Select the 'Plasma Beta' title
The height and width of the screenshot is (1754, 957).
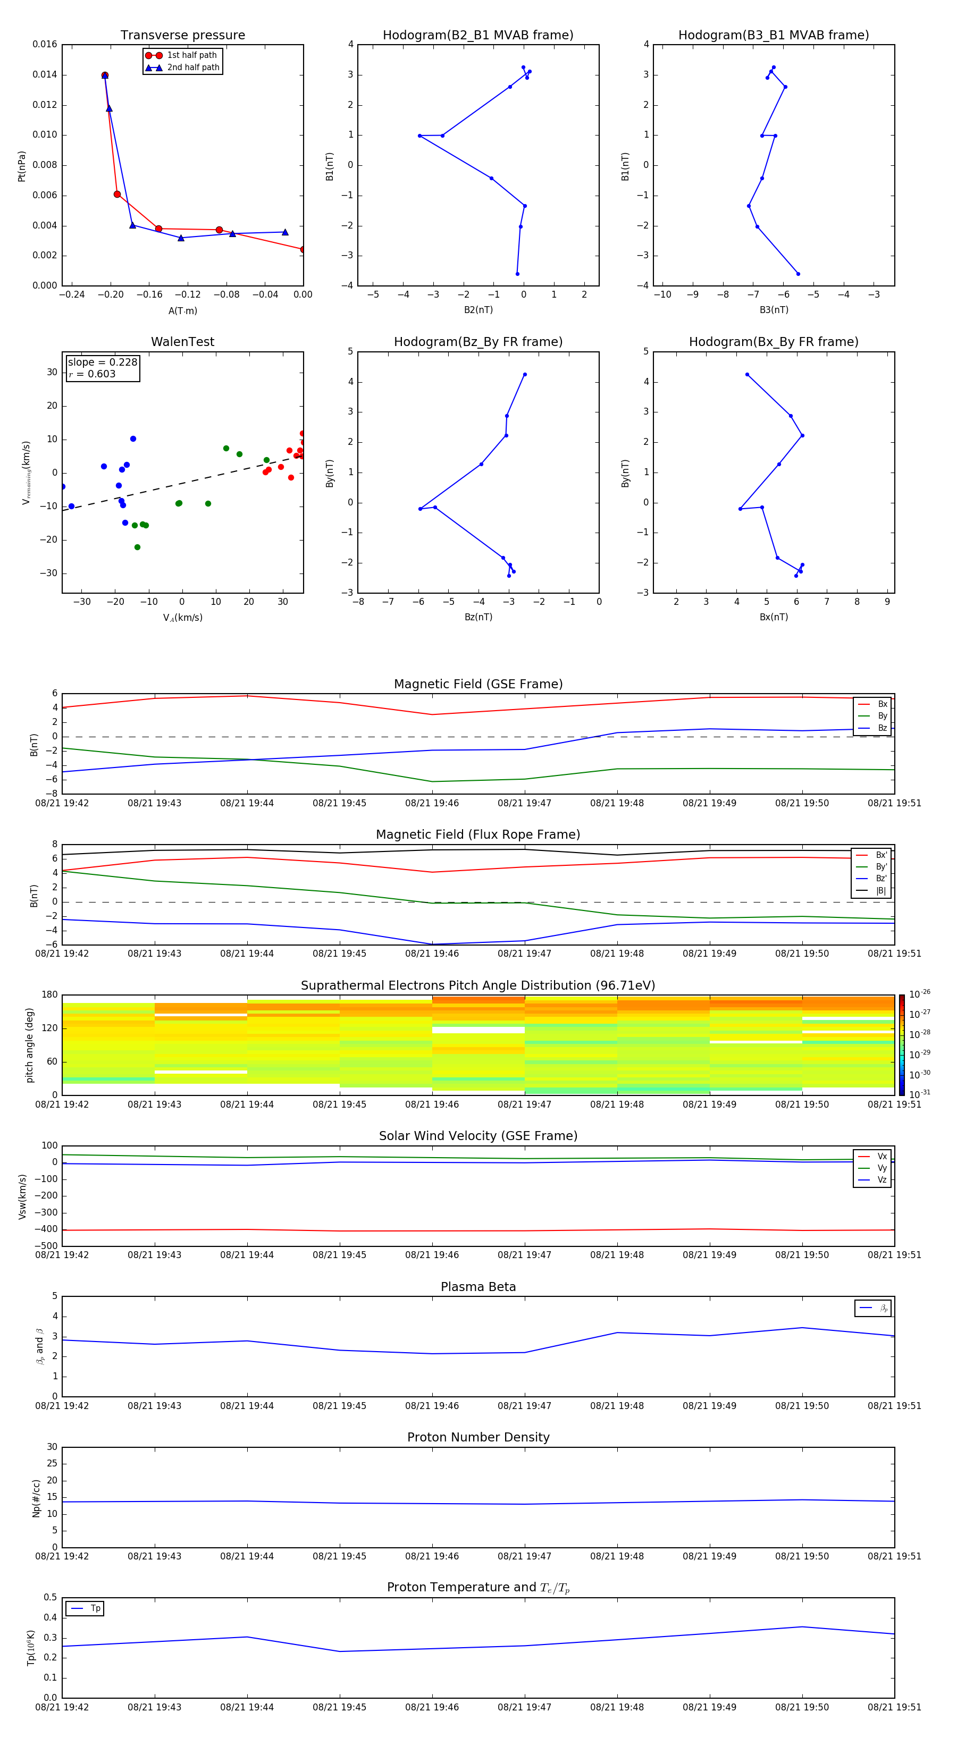(x=478, y=1287)
